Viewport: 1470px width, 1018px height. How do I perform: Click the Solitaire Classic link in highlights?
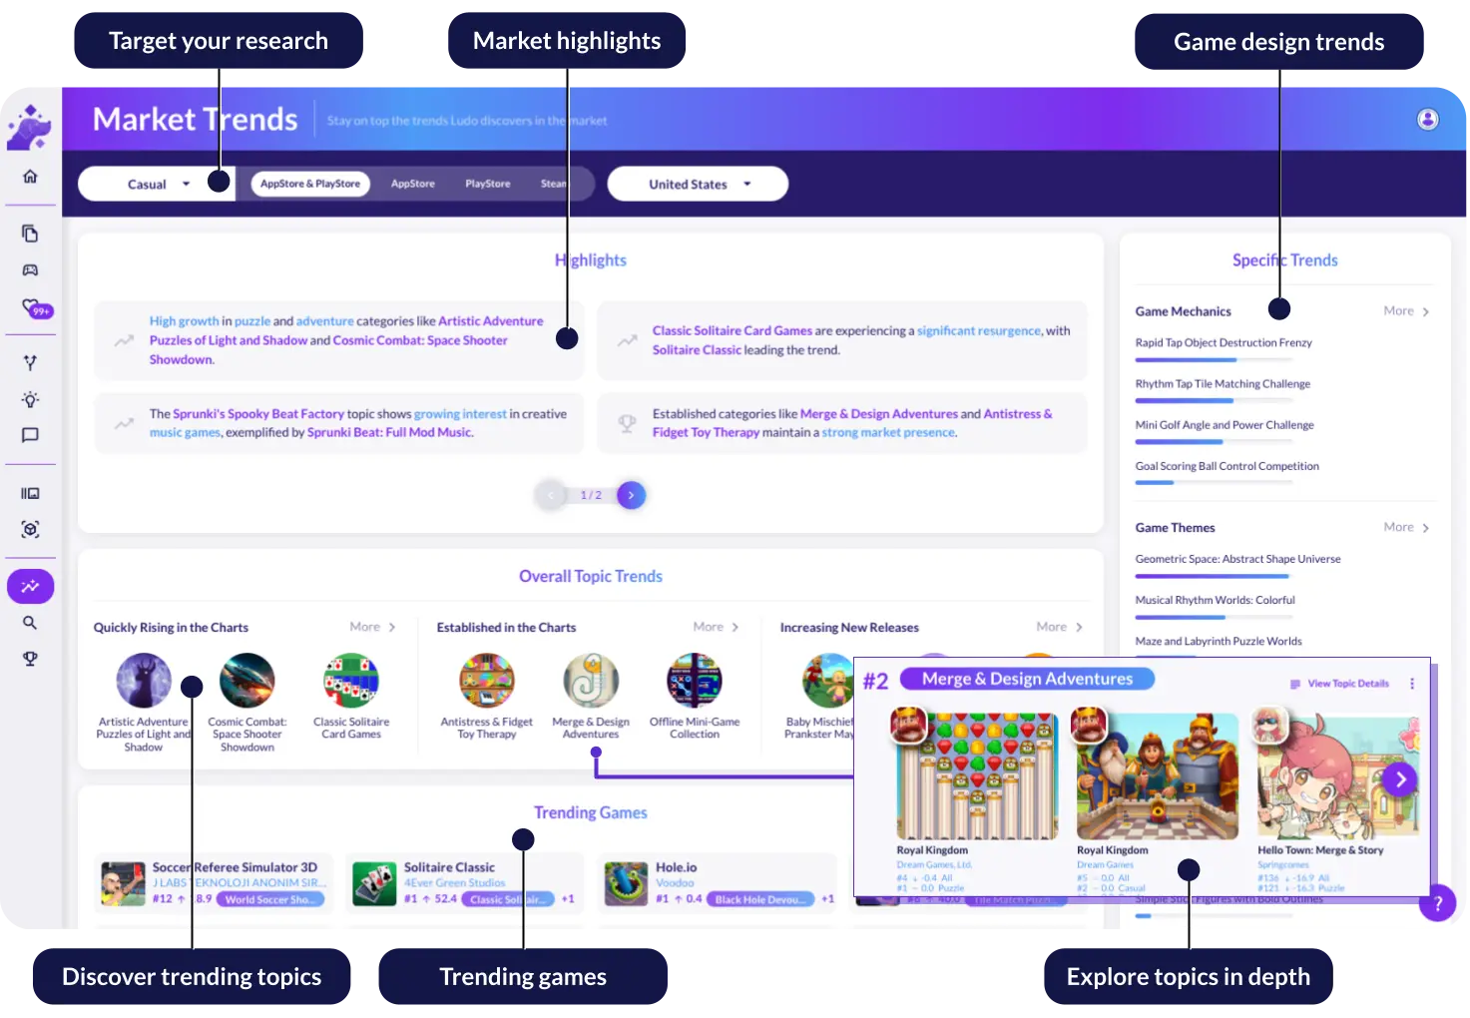click(697, 350)
